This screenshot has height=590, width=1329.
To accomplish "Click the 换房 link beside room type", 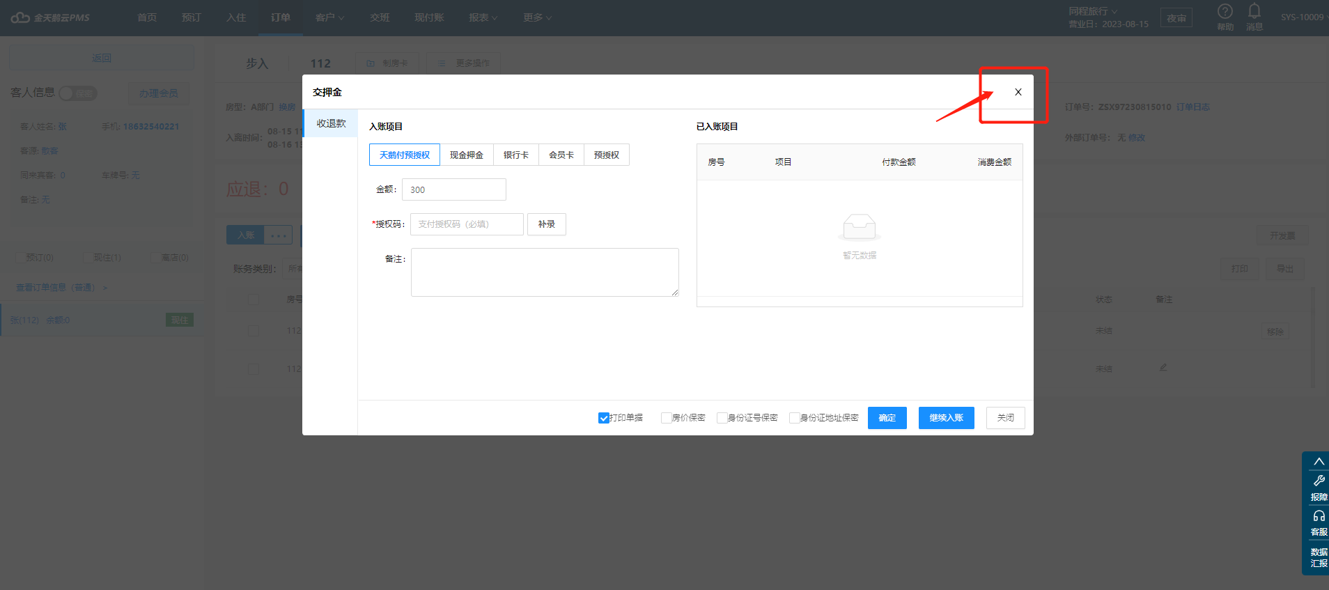I will 287,107.
